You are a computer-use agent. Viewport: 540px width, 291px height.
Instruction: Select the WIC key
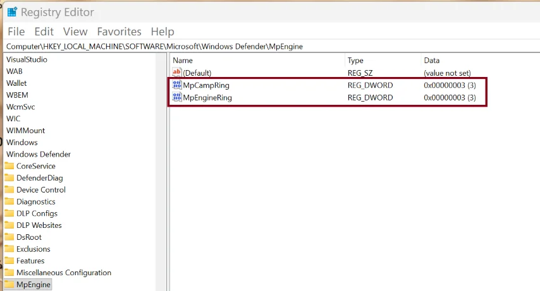(x=13, y=119)
